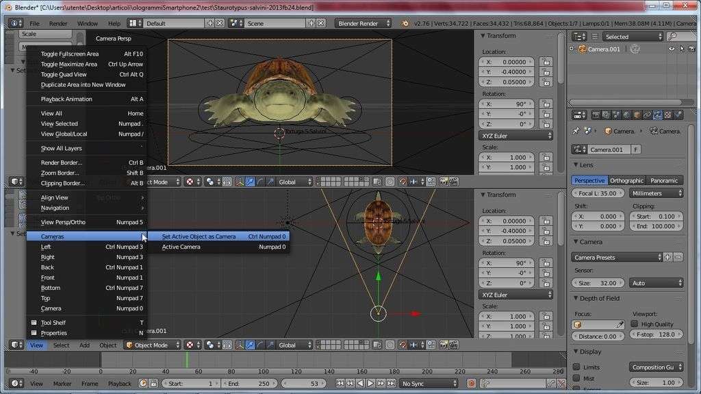Click the Focal Length value field

point(598,193)
